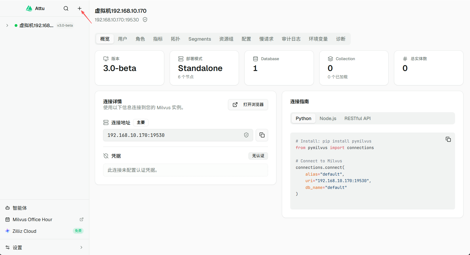Click the 连接指南 heading
The image size is (470, 255).
(x=299, y=102)
